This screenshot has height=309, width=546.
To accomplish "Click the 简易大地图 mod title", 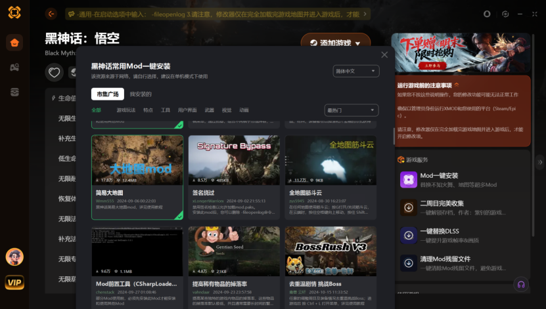I will click(109, 193).
